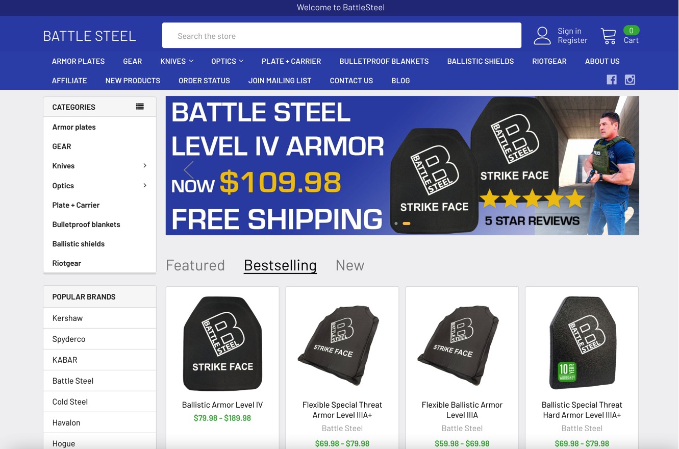Screen dimensions: 679x449
Task: Select Armor plates in Categories sidebar
Action: coord(74,127)
